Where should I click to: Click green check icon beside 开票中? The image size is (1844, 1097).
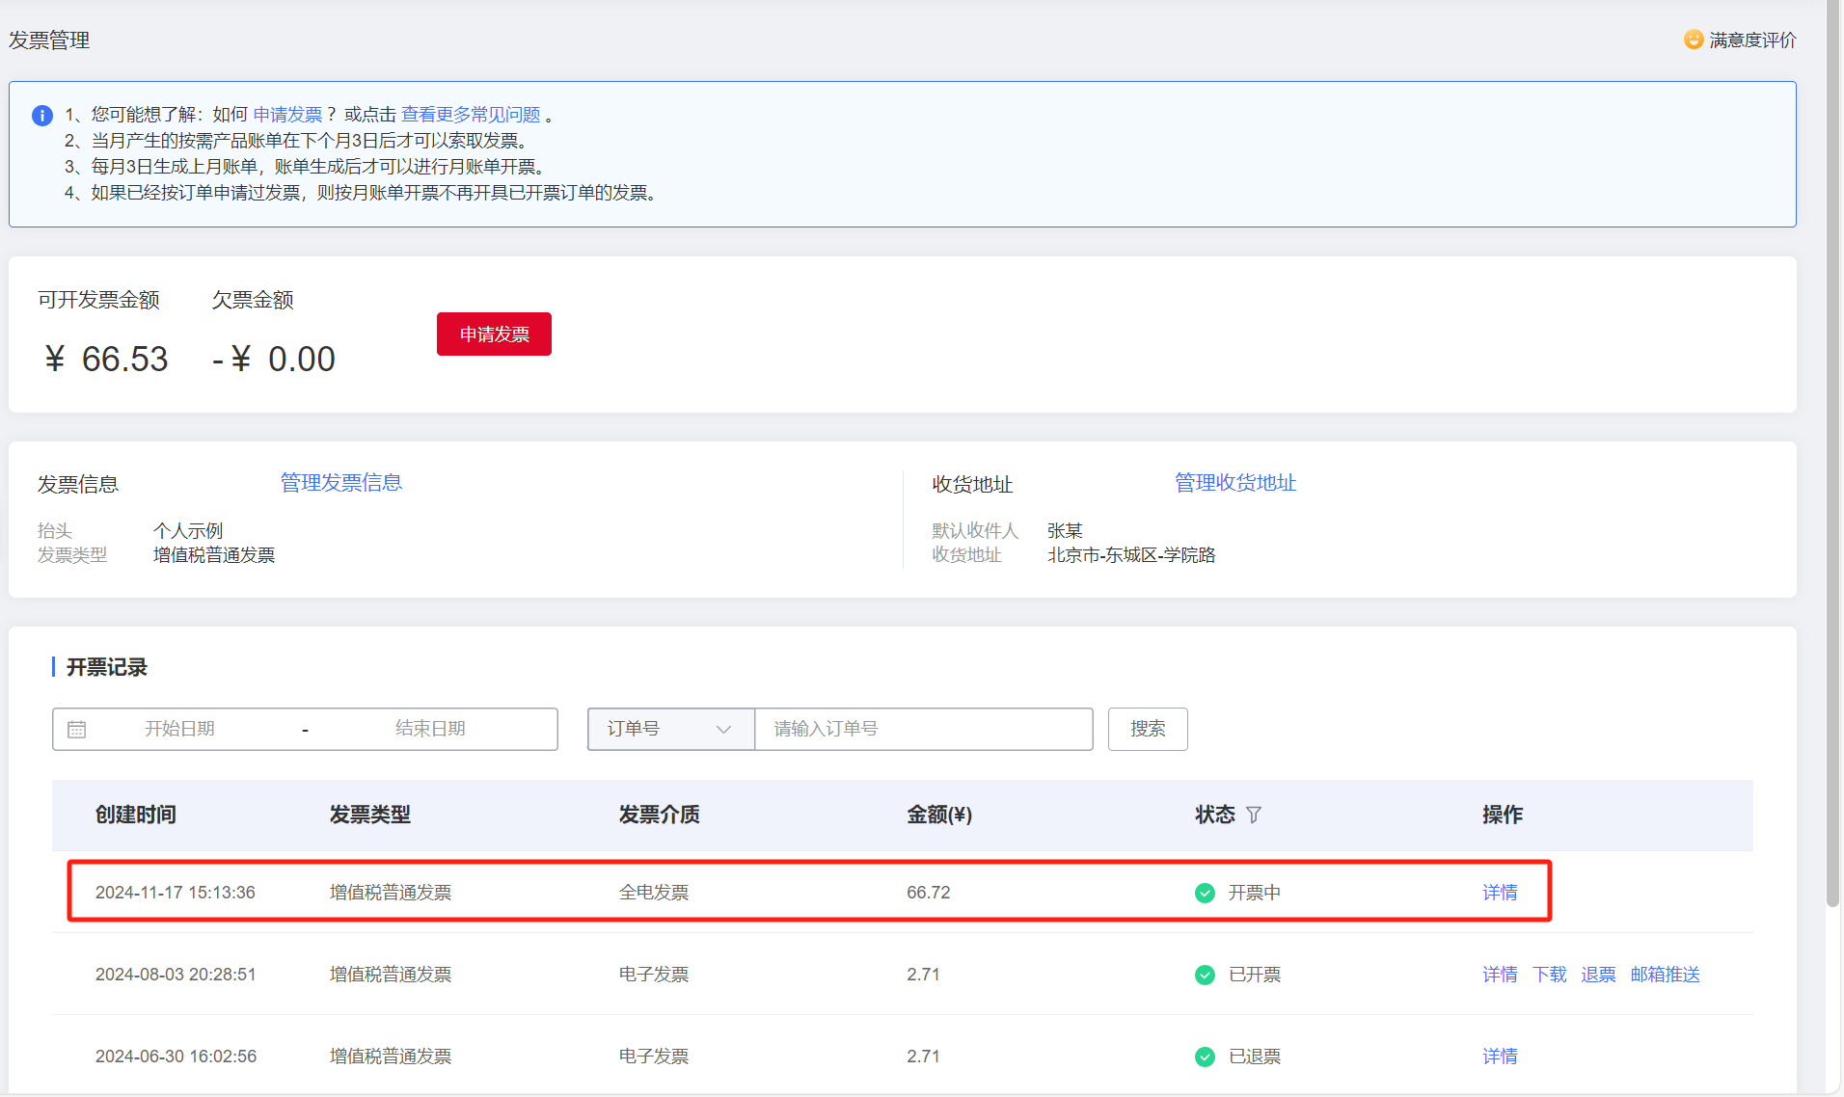click(x=1205, y=893)
